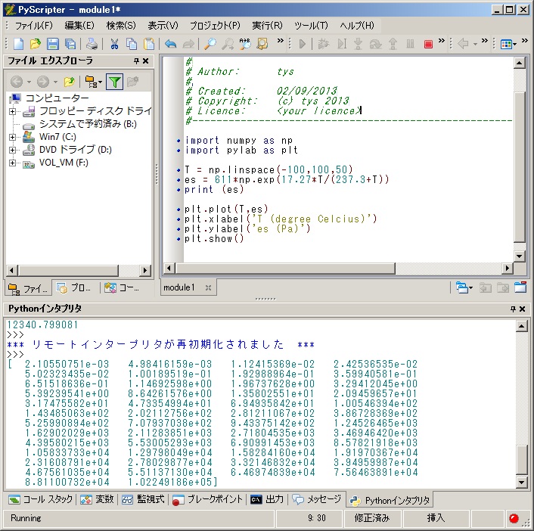Click the Undo arrow icon
Screen dimensions: 534x531
coord(170,44)
